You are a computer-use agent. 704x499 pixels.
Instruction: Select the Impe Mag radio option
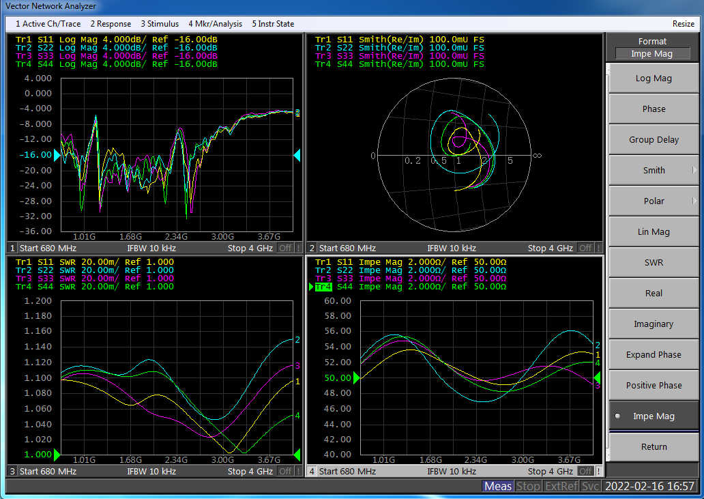[654, 416]
